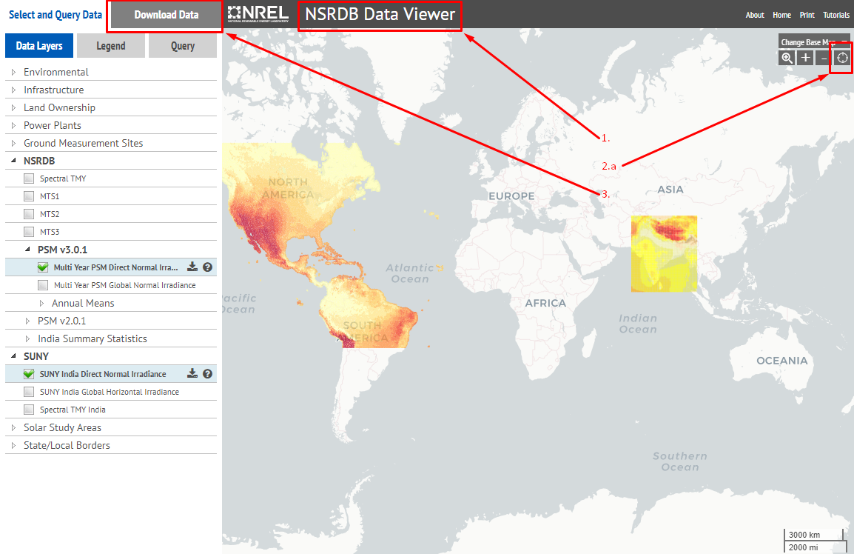The height and width of the screenshot is (554, 854).
Task: Enable the MTS2 layer checkbox
Action: click(29, 214)
